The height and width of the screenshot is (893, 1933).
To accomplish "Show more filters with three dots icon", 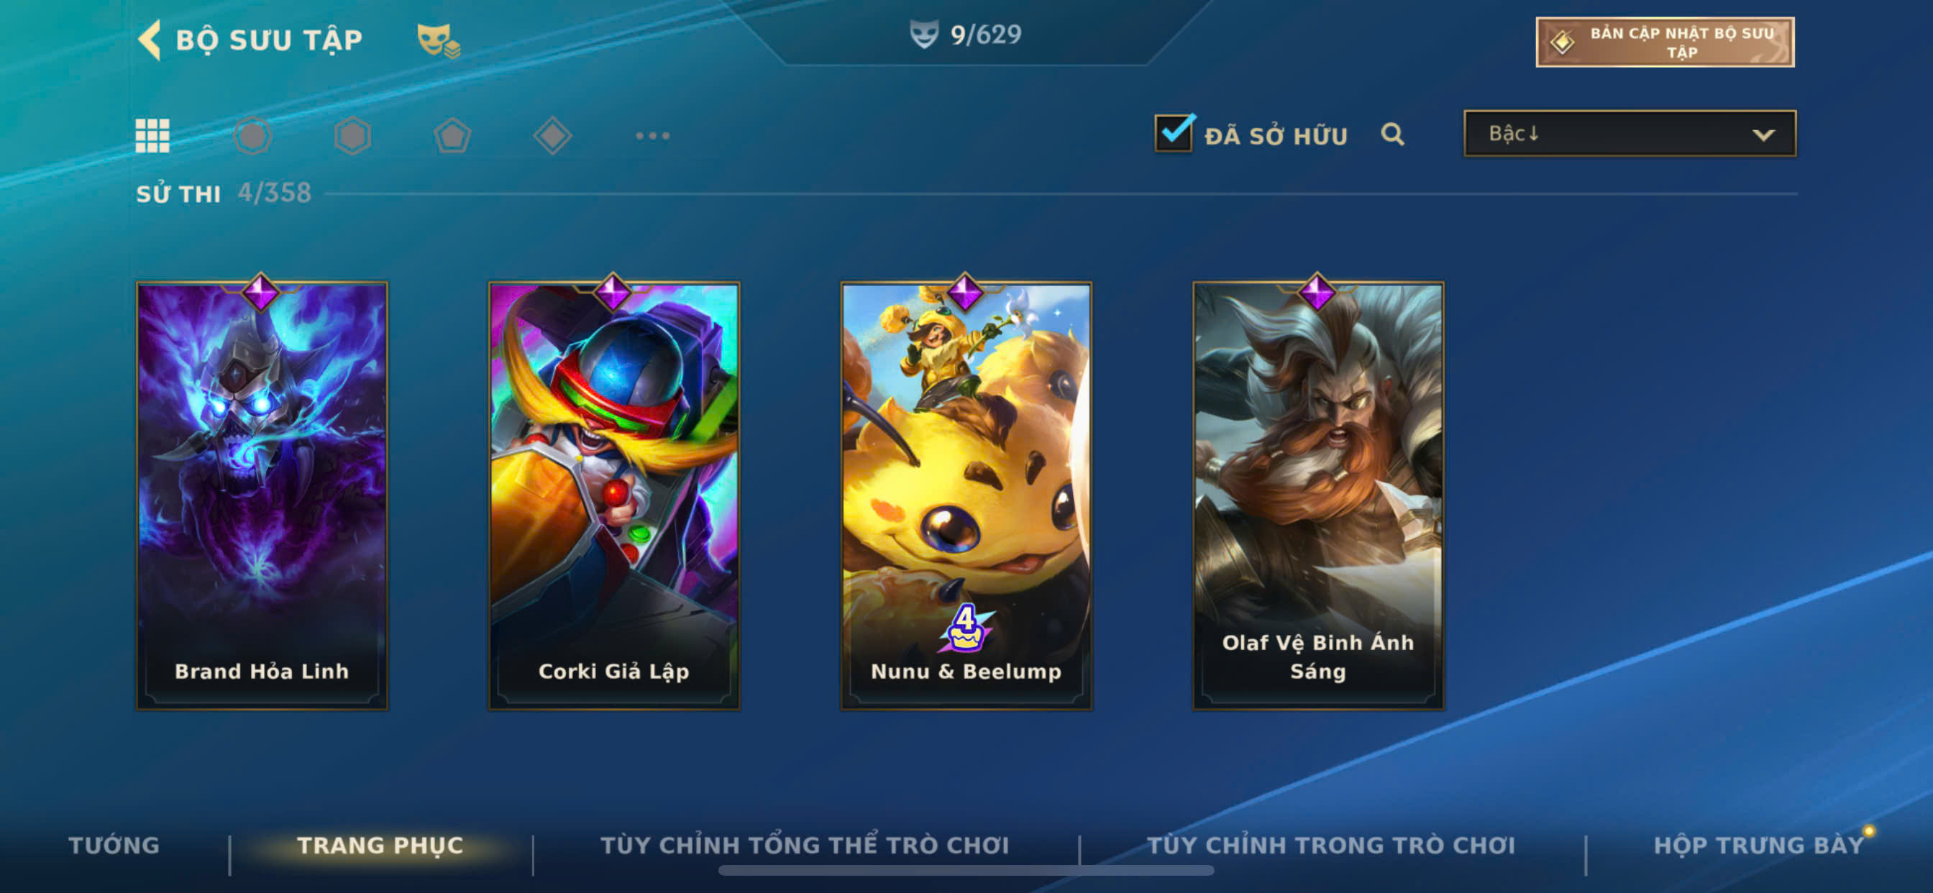I will (652, 136).
